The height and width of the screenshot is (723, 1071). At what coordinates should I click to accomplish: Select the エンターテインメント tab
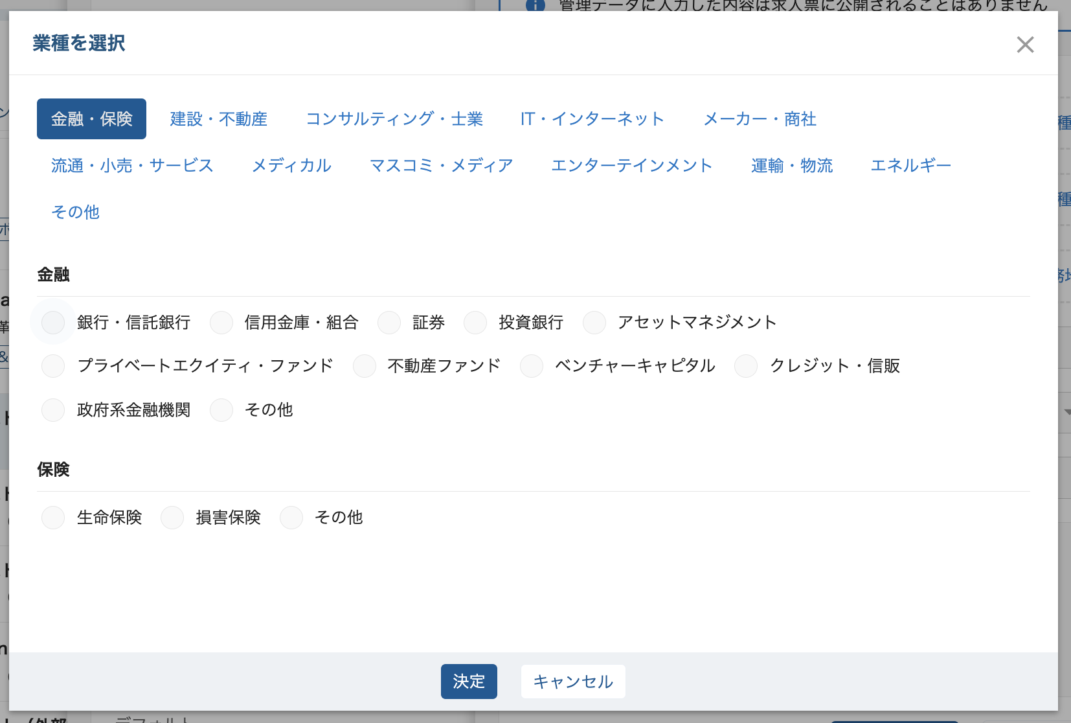(631, 166)
